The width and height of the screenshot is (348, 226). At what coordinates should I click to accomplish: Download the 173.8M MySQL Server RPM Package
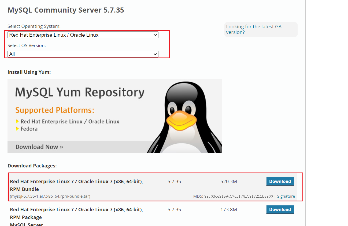(x=280, y=209)
